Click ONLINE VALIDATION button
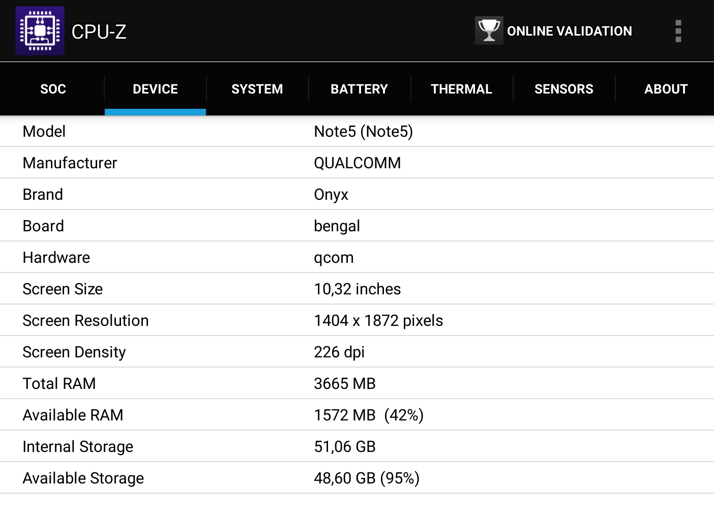 point(554,31)
